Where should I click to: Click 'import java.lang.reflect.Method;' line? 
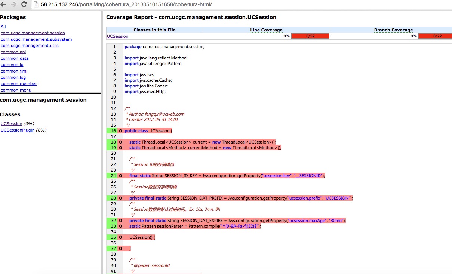coord(156,58)
